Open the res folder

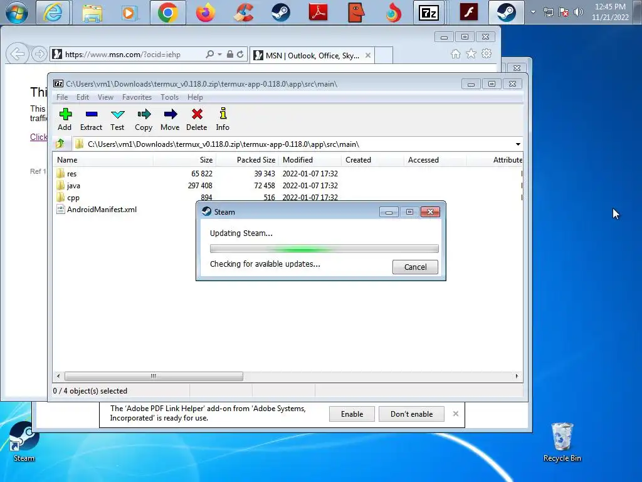pyautogui.click(x=71, y=174)
